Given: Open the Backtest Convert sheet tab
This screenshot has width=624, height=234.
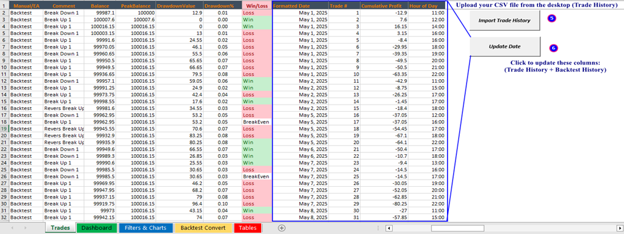Looking at the screenshot, I should point(203,228).
